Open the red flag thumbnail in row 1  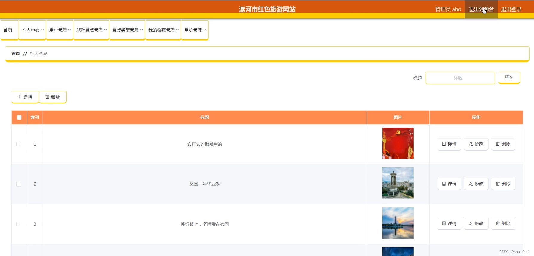click(x=398, y=143)
